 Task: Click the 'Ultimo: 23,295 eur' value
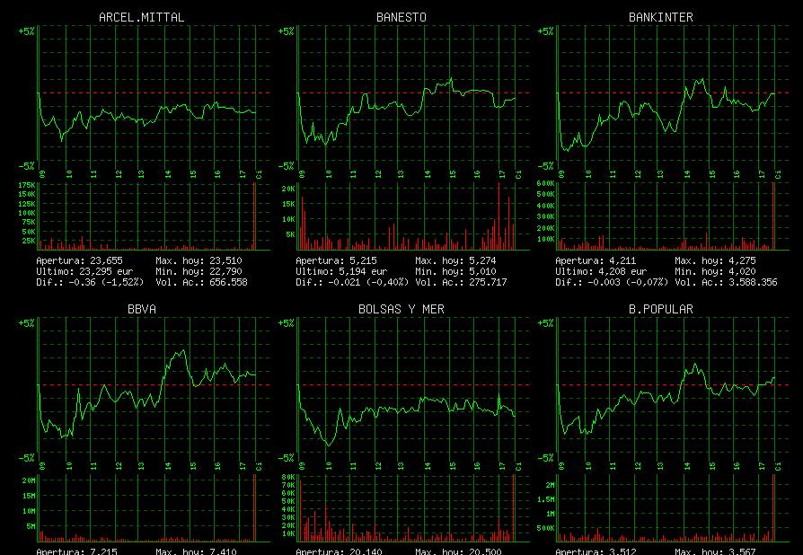[x=84, y=272]
